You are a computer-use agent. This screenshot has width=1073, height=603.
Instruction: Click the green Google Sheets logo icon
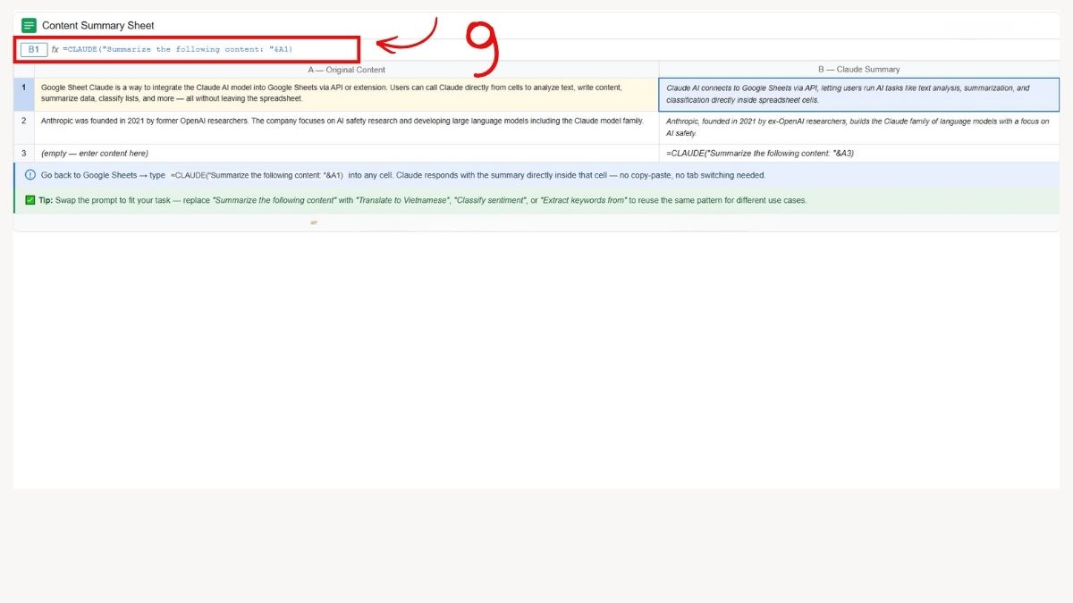click(x=29, y=25)
